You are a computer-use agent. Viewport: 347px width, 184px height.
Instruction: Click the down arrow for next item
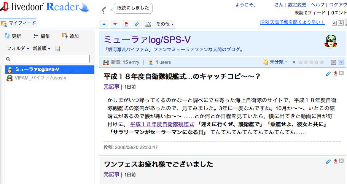[115, 24]
